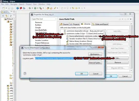Click the Add External Class Folder... button

click(x=118, y=53)
